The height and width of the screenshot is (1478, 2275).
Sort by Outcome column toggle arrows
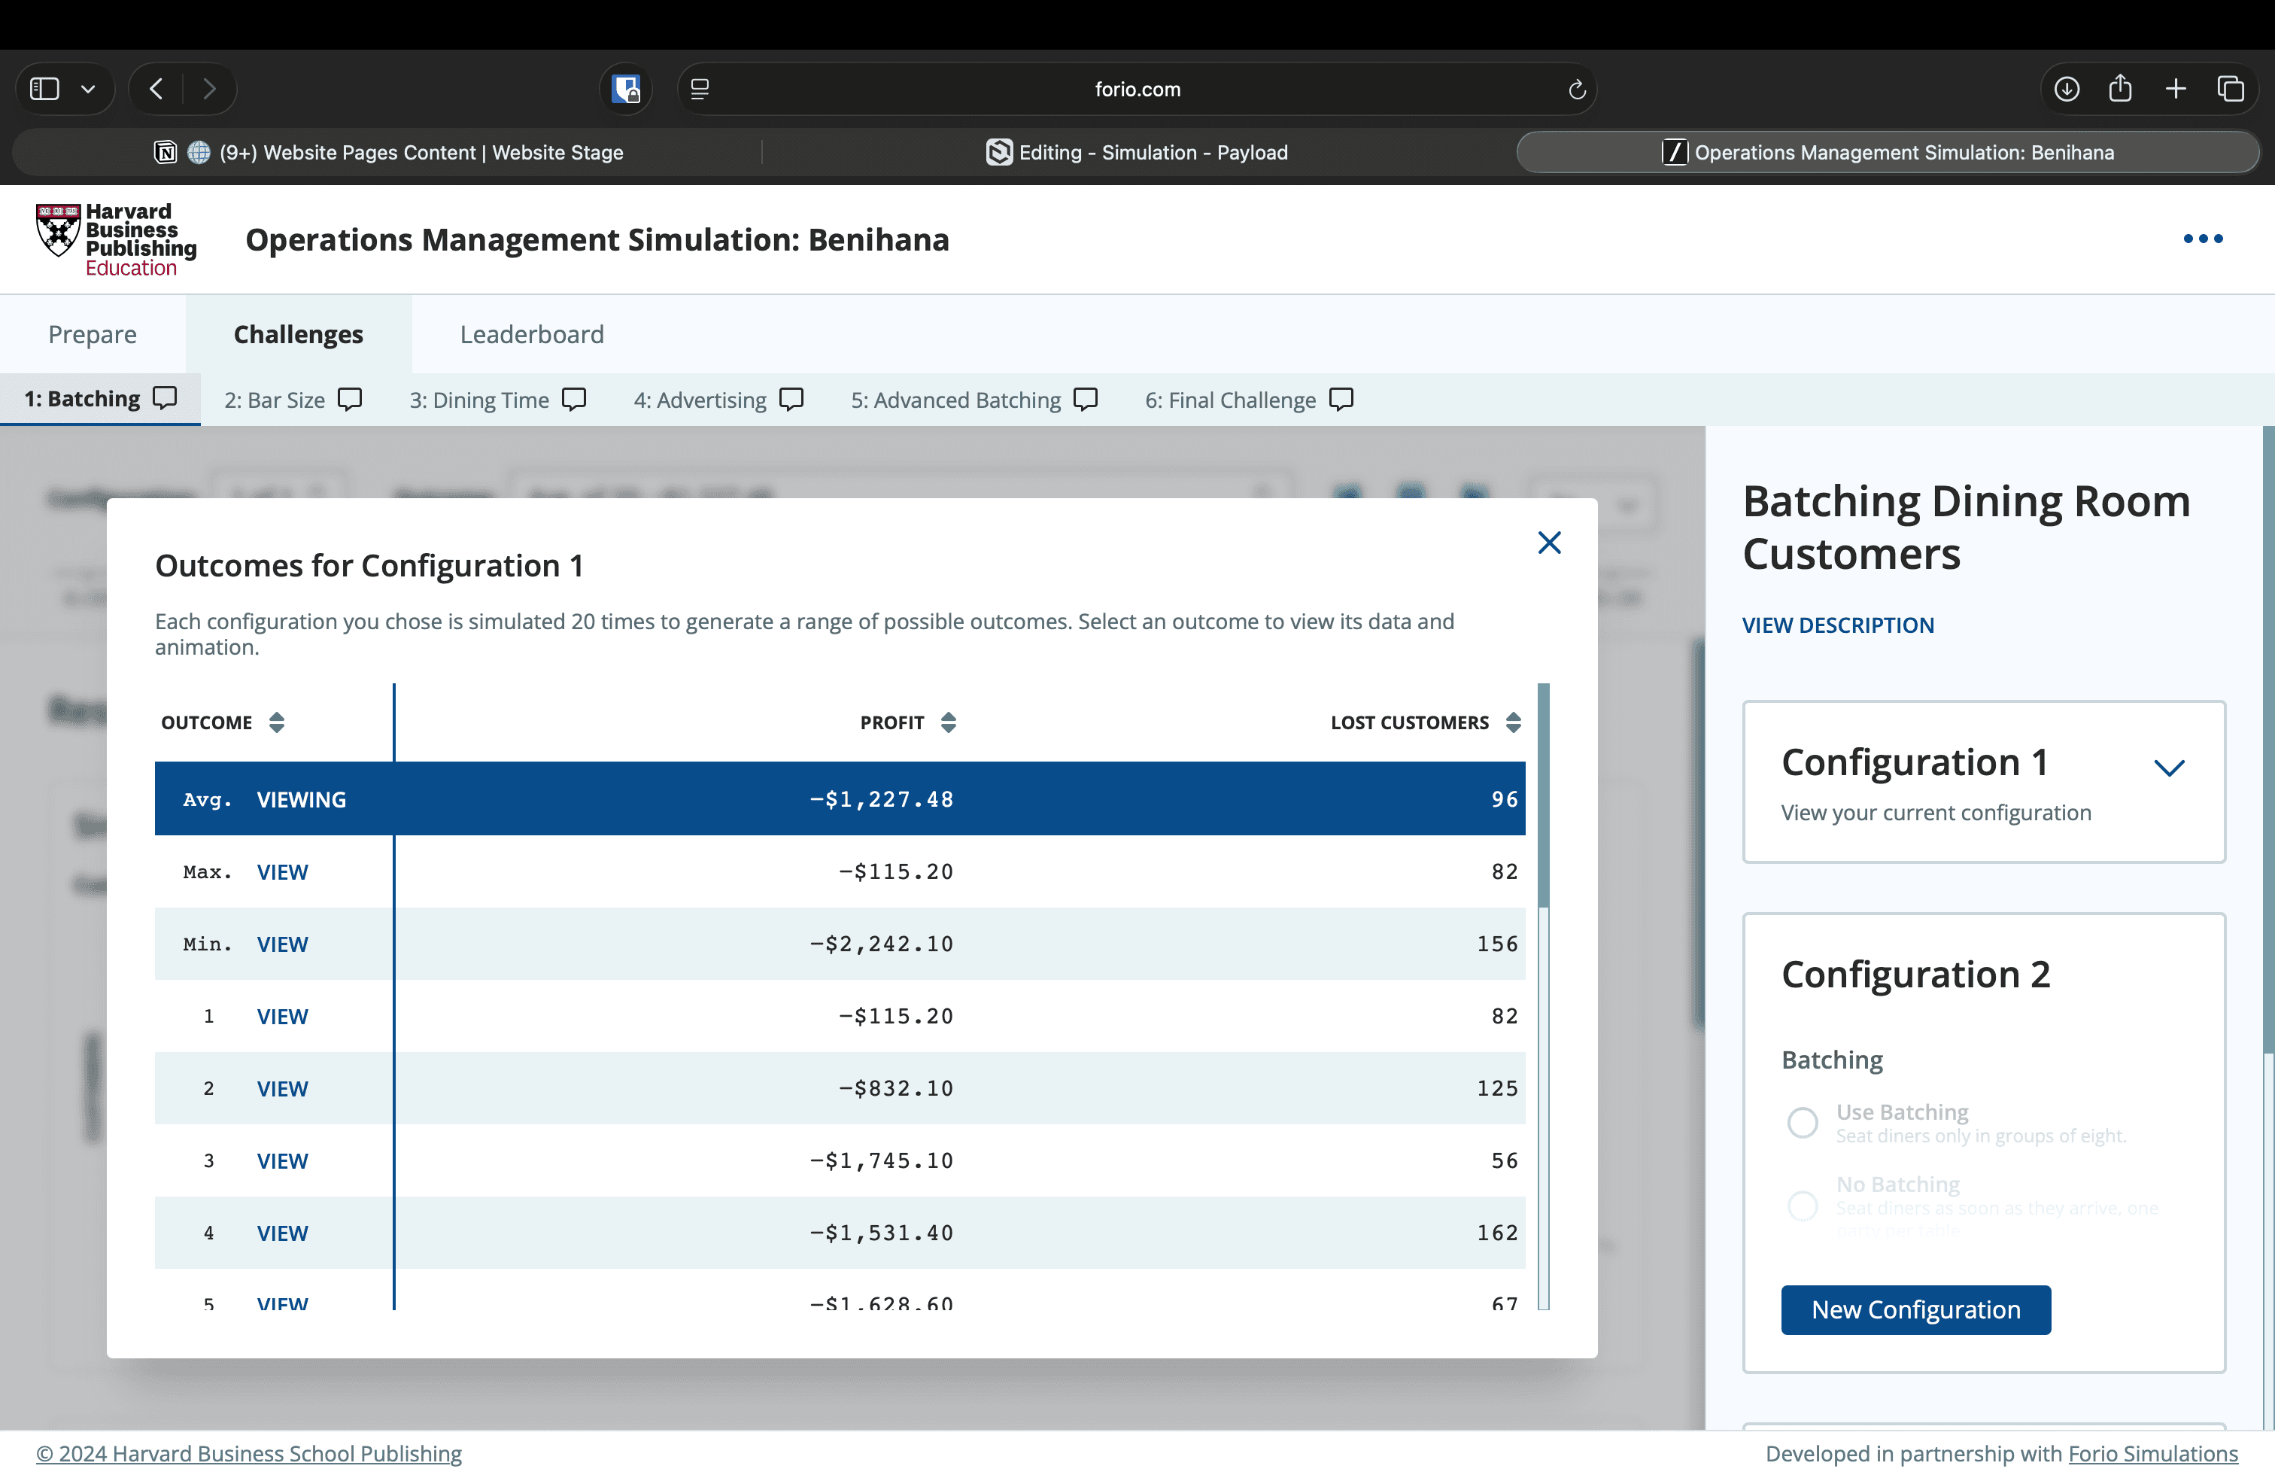click(276, 722)
